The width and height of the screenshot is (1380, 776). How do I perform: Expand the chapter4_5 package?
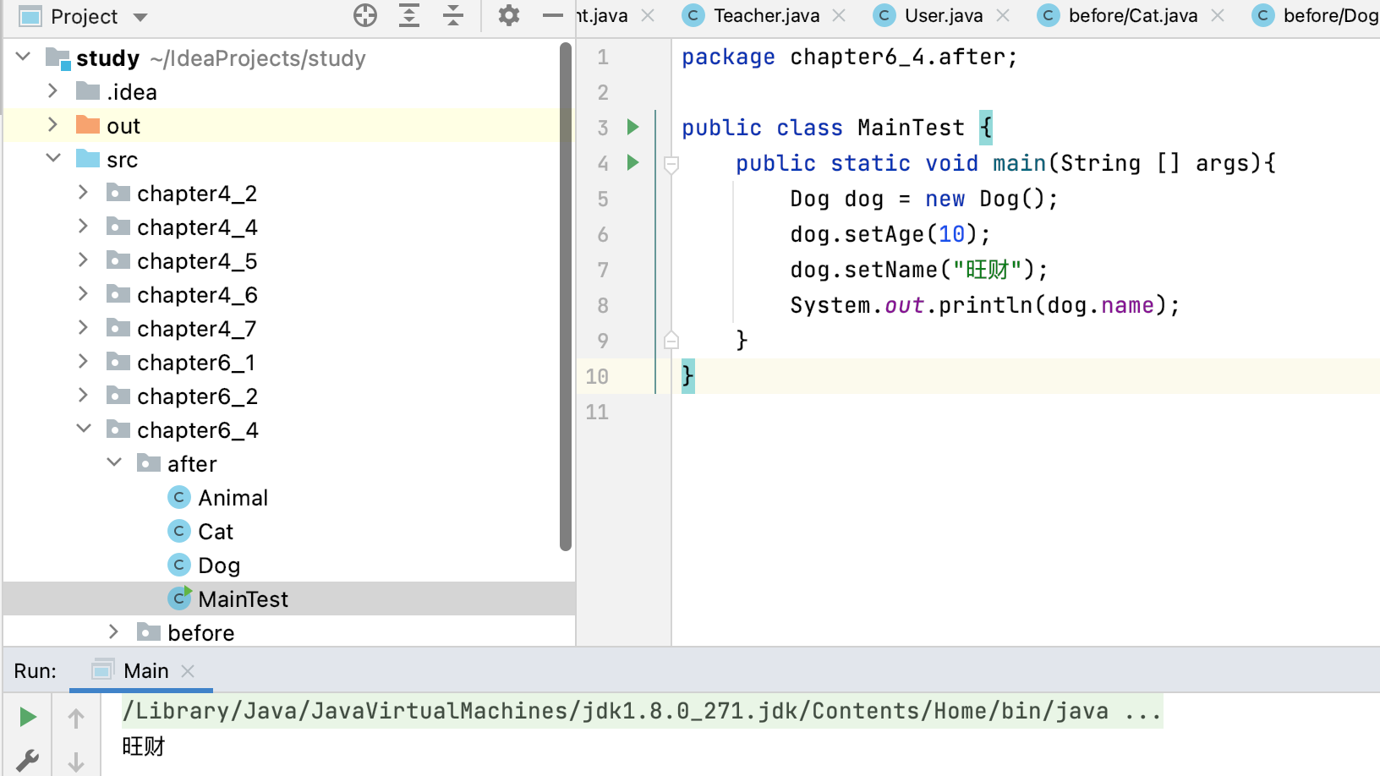pos(83,260)
